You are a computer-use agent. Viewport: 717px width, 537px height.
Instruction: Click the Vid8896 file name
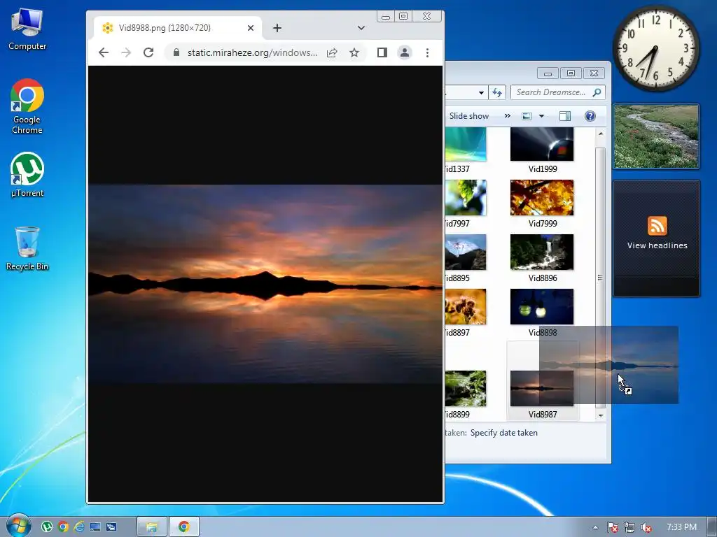tap(543, 278)
